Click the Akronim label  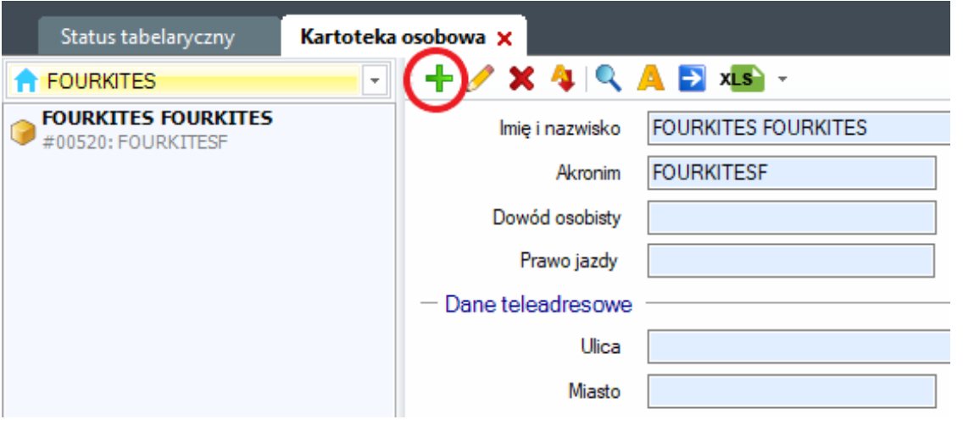click(588, 173)
